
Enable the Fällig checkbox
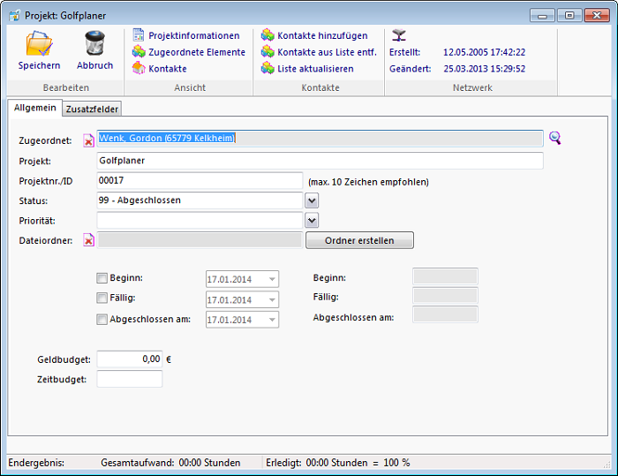(x=102, y=298)
